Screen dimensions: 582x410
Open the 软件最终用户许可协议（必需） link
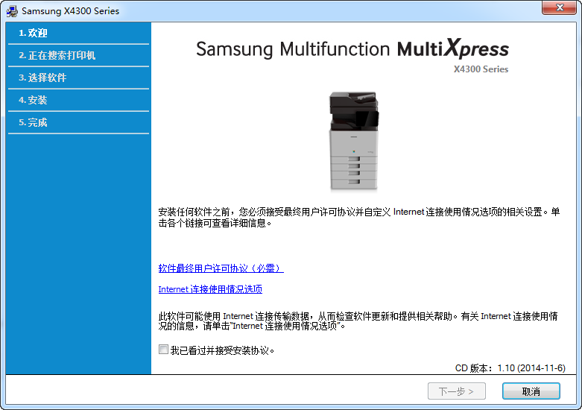pyautogui.click(x=221, y=268)
